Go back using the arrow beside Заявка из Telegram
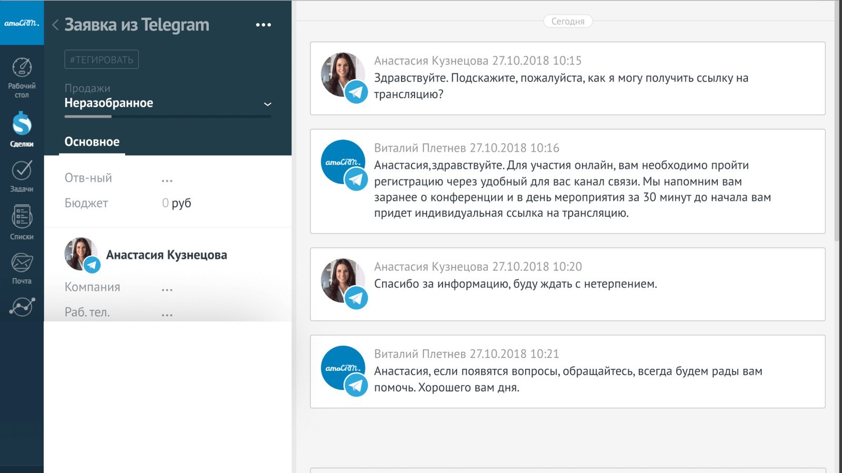 coord(55,25)
